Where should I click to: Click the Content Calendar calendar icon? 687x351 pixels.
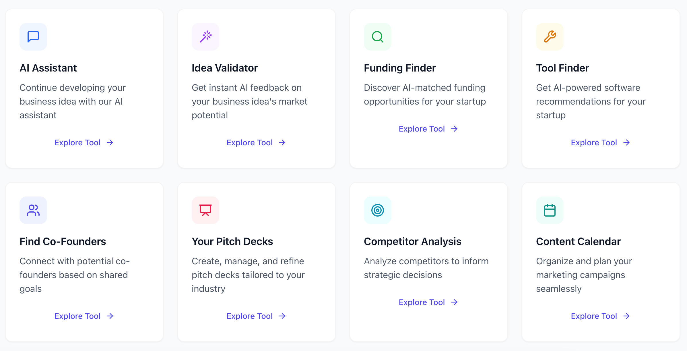click(x=550, y=210)
